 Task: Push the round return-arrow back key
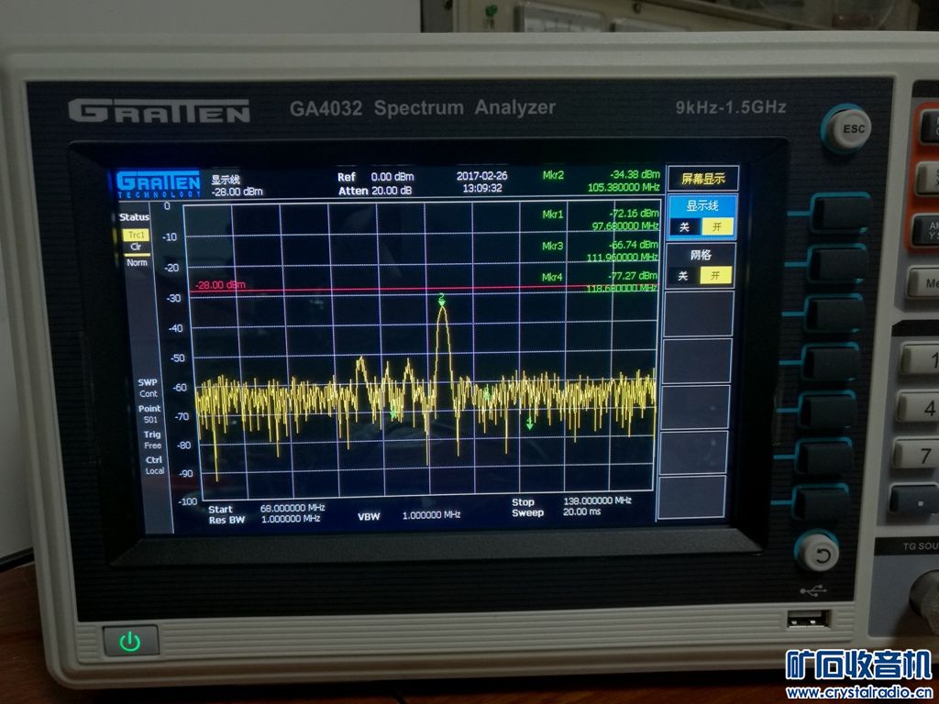(820, 554)
